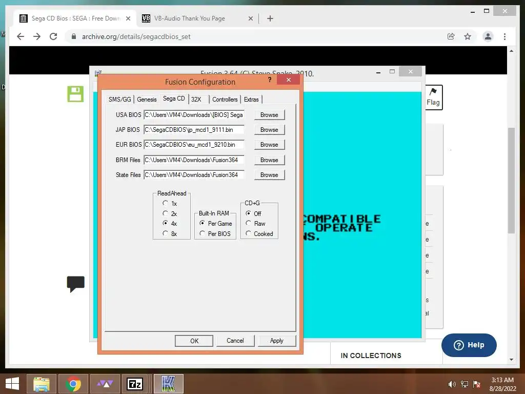525x394 pixels.
Task: Open the Chrome three-dot menu
Action: [504, 36]
